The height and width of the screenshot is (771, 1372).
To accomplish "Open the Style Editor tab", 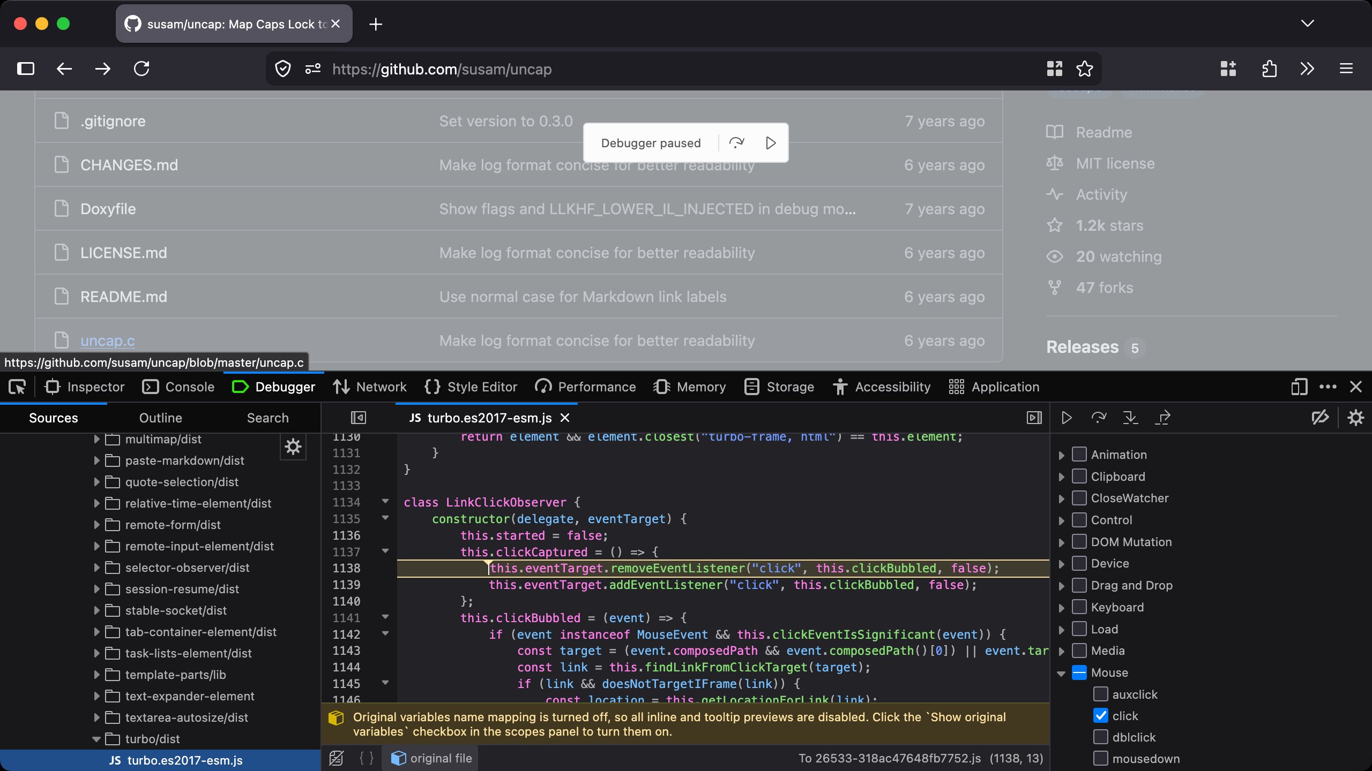I will [x=471, y=387].
